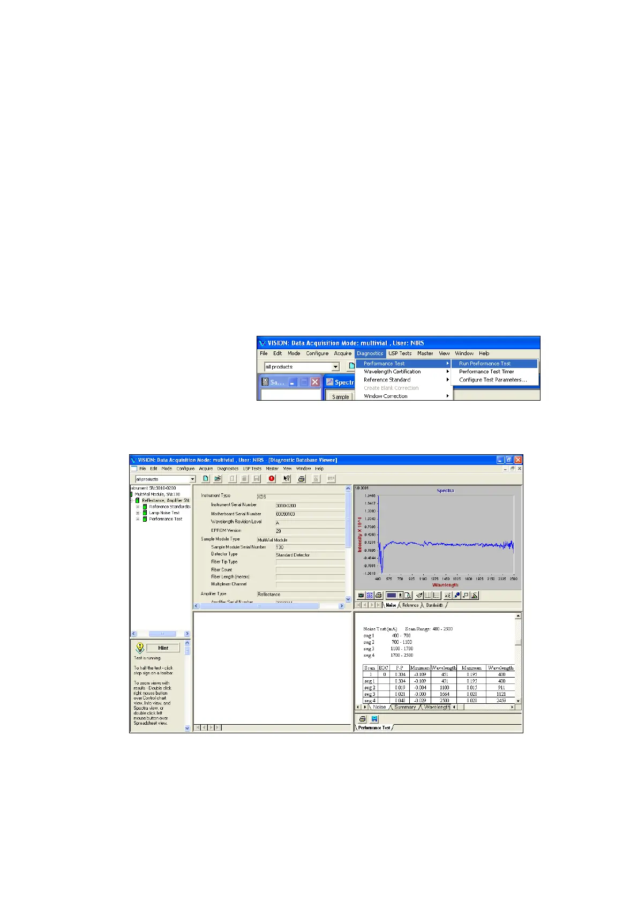The image size is (638, 902).
Task: Click the Hint button
Action: pos(163,648)
